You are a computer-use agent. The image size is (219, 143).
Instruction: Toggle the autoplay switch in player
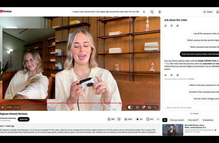pos(130,107)
